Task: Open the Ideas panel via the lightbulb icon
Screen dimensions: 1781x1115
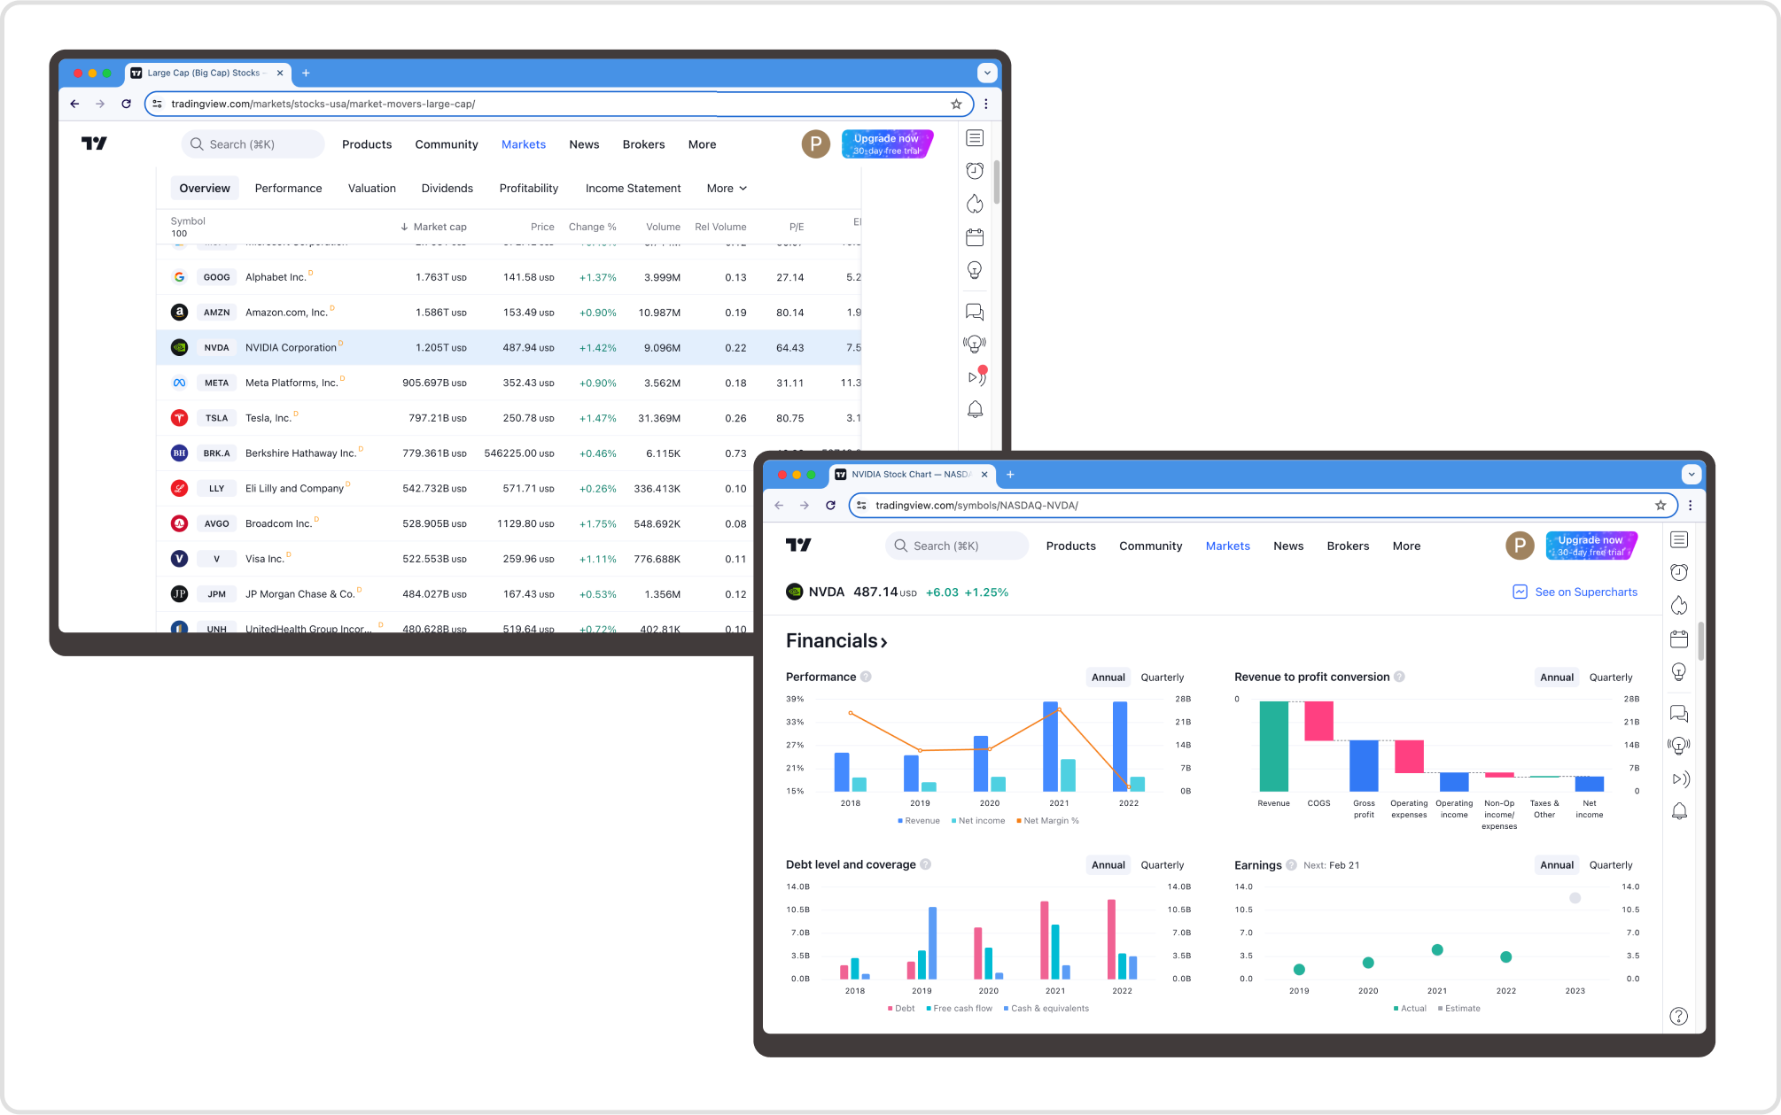Action: (1678, 671)
